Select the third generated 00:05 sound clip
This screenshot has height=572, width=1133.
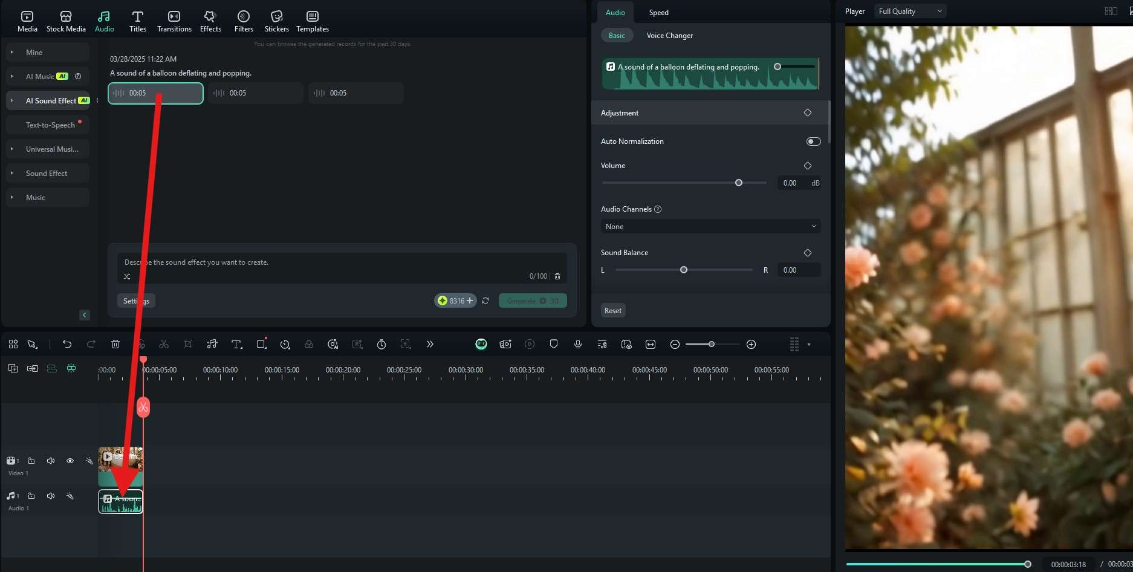356,93
